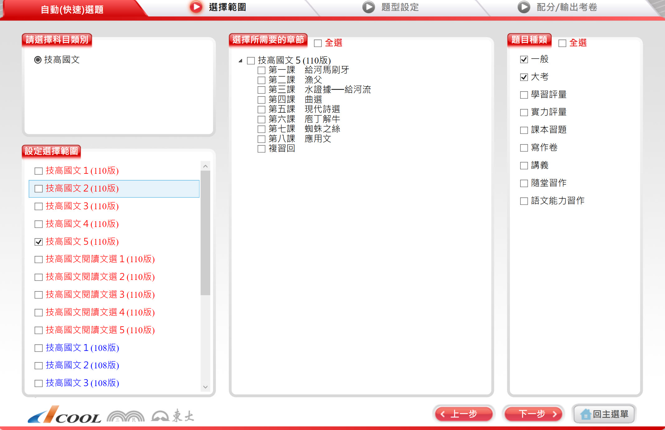Click the left arrow on 上一步 button
This screenshot has width=665, height=430.
click(443, 414)
